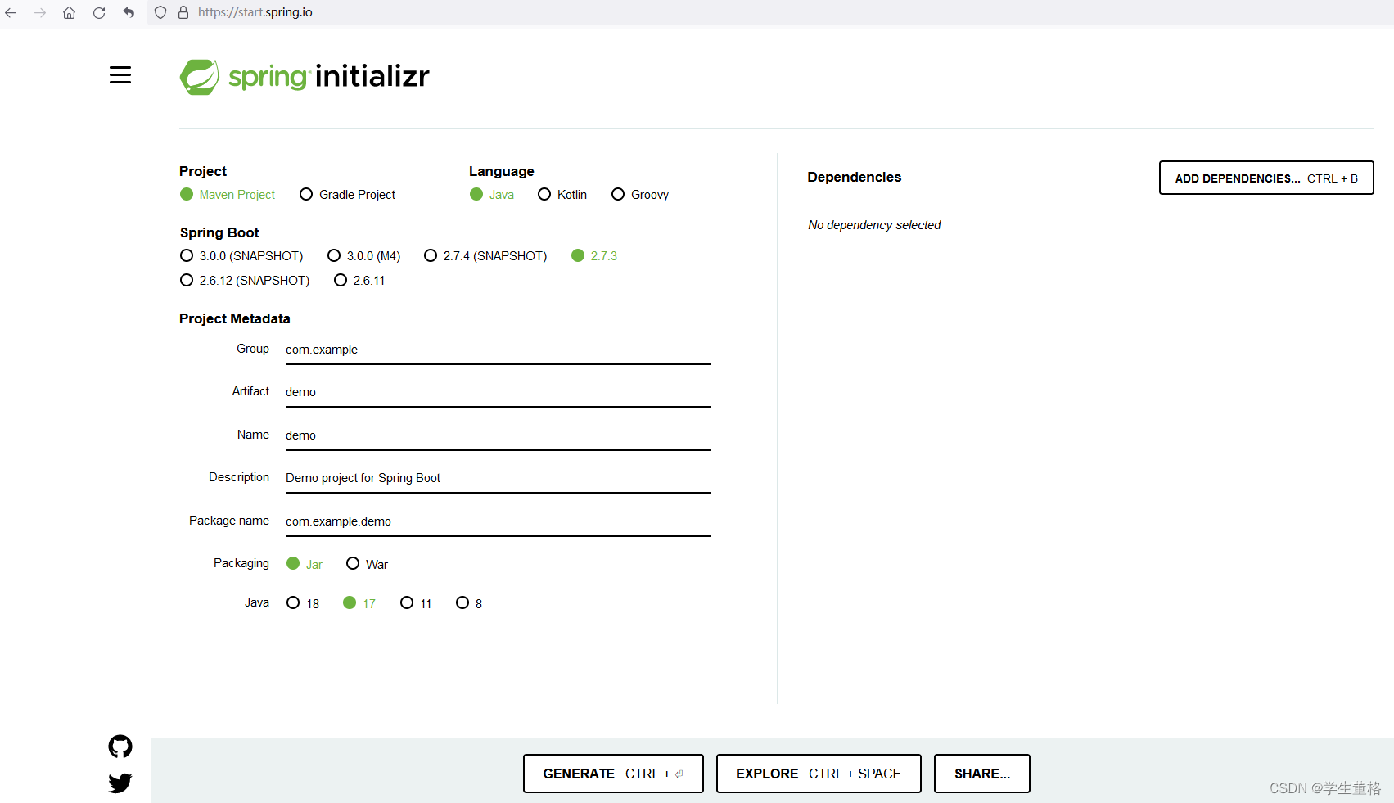Click the tracking protection shield icon
Viewport: 1394px width, 803px height.
pos(160,12)
